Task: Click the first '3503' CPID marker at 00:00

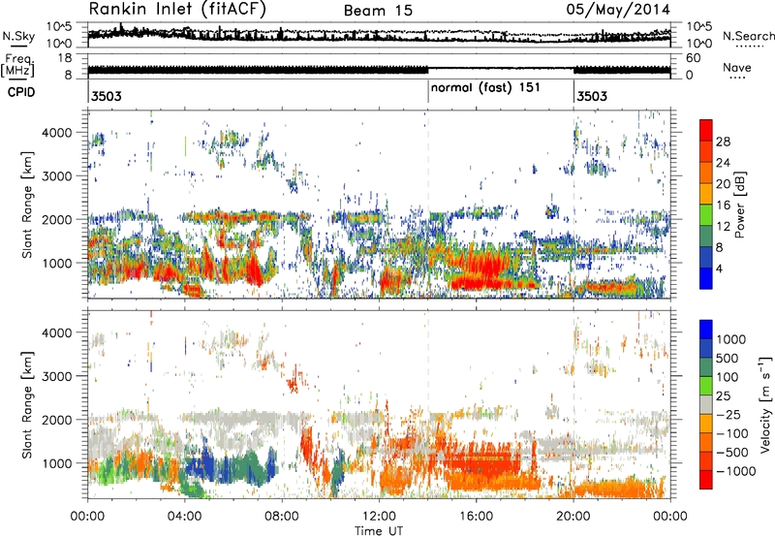Action: 107,96
